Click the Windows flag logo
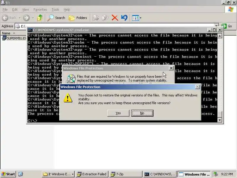 pos(231,9)
